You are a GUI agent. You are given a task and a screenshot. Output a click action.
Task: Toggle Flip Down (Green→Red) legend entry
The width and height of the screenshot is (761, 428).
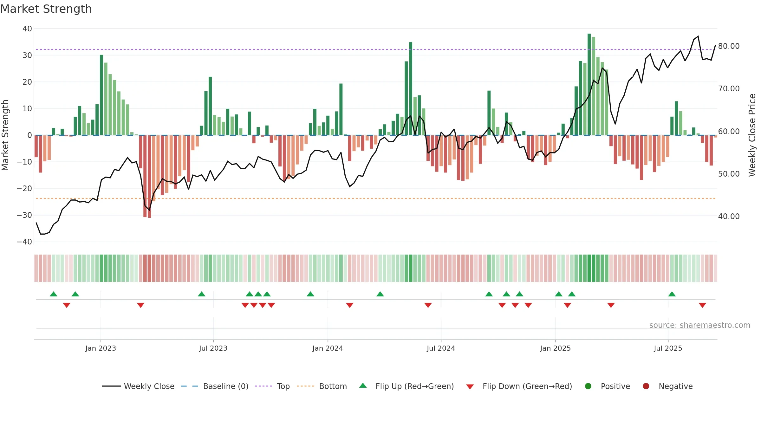click(x=519, y=386)
